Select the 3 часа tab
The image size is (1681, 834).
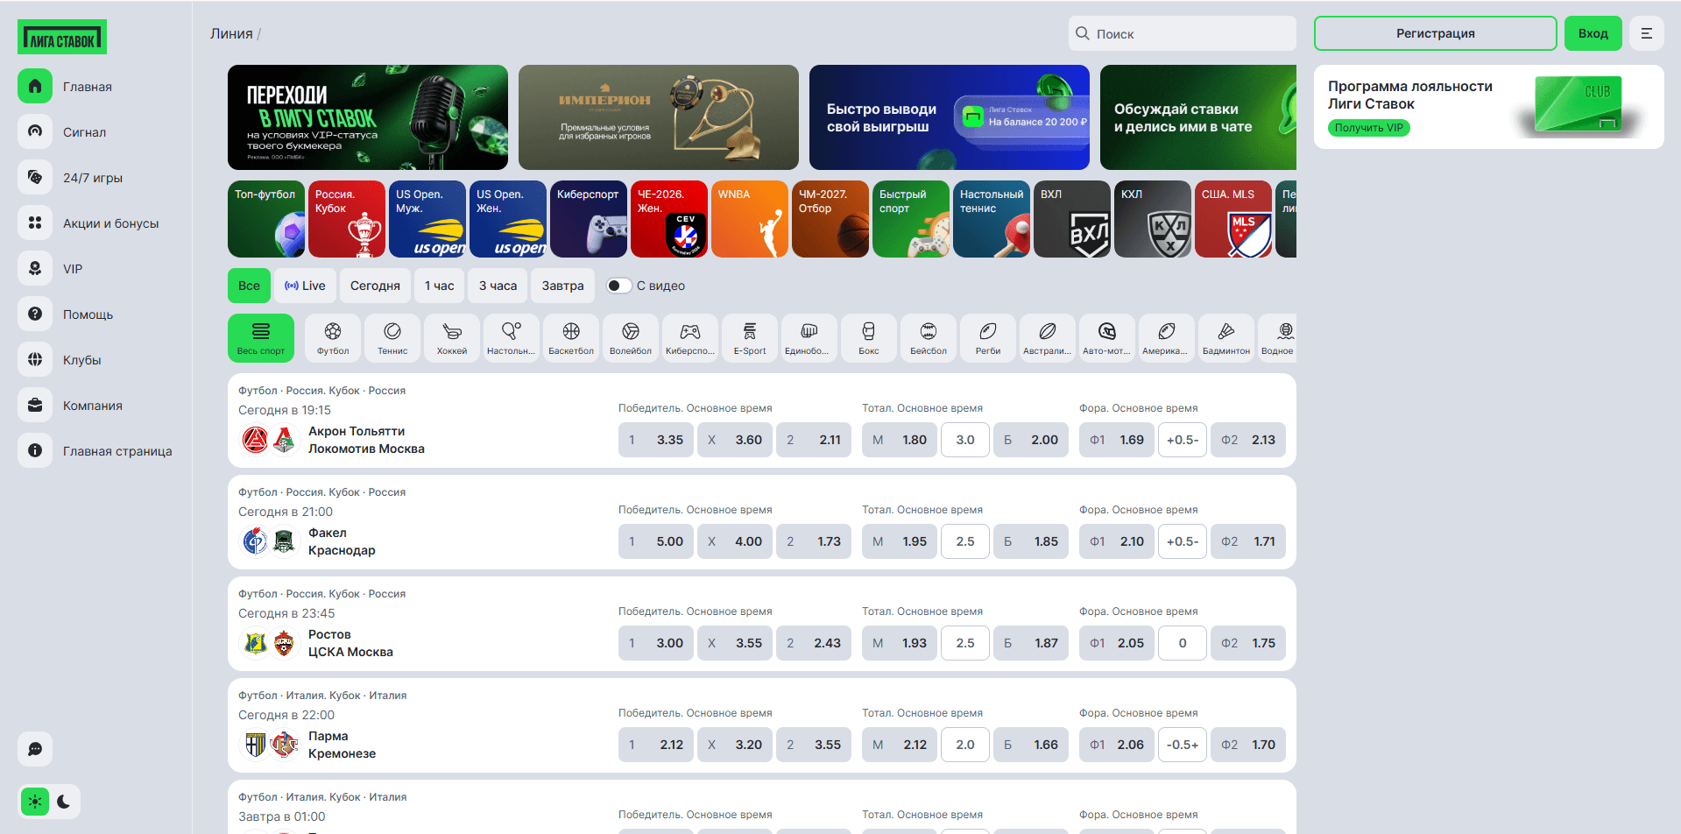point(498,286)
